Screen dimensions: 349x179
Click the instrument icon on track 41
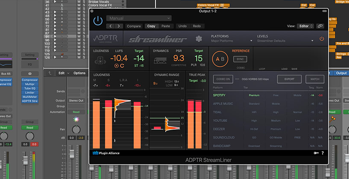[62, 5]
